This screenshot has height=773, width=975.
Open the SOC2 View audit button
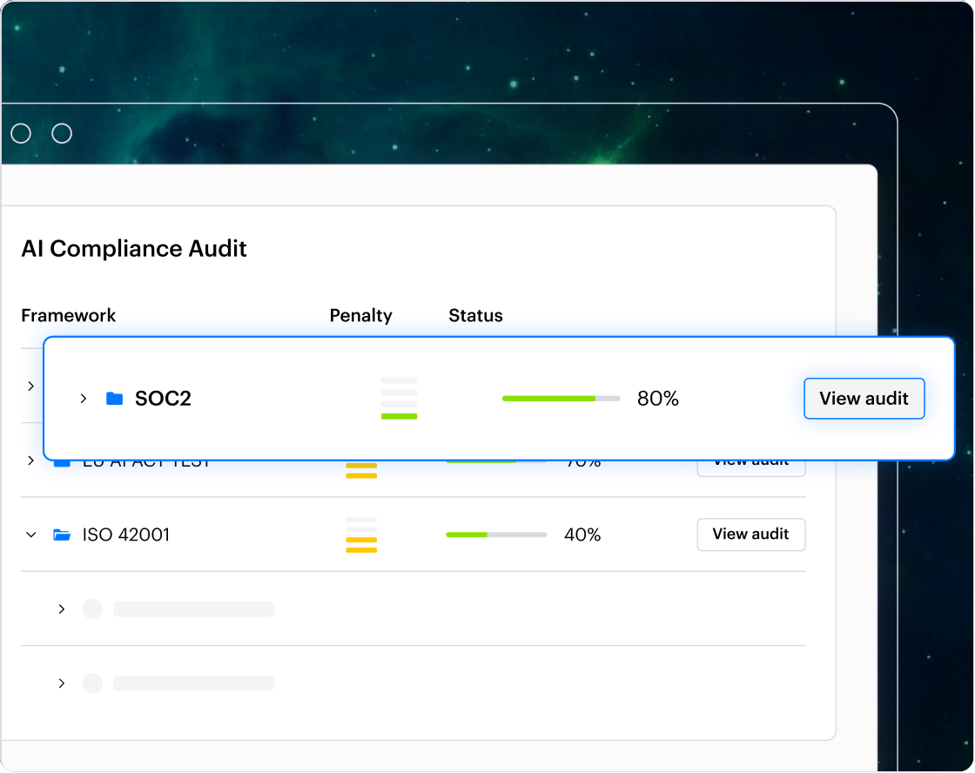pyautogui.click(x=864, y=398)
